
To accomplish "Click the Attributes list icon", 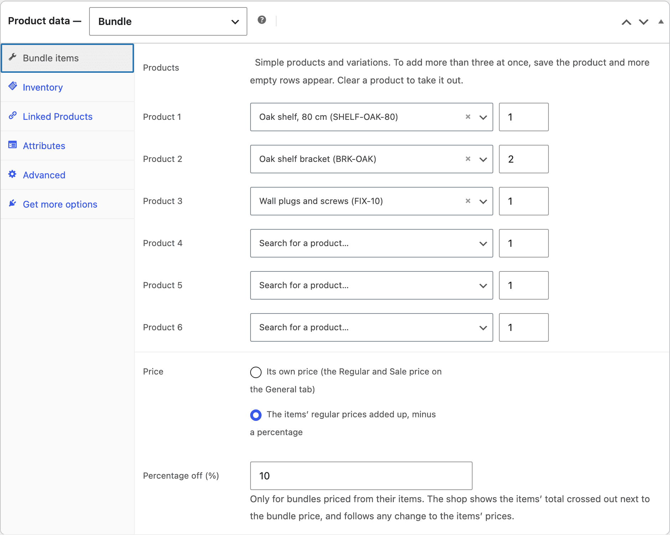I will tap(13, 145).
